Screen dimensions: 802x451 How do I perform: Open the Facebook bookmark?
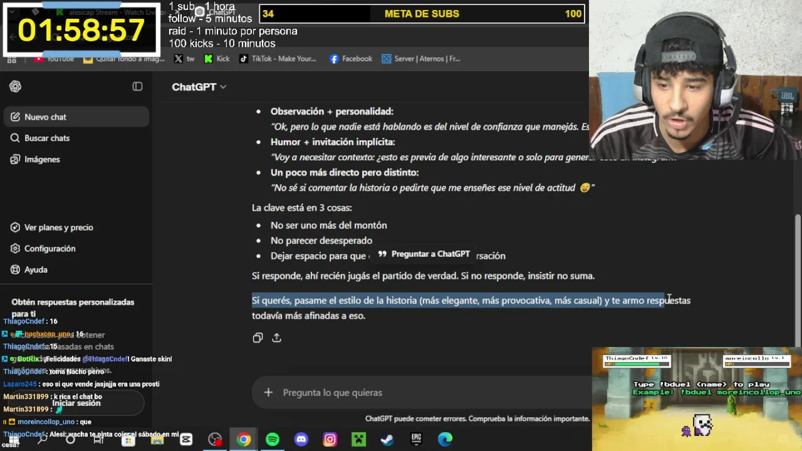point(351,59)
